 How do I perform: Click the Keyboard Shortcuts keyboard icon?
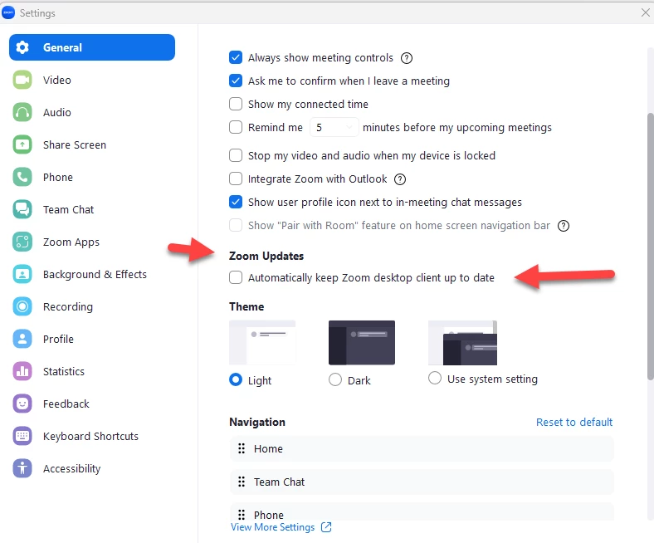pos(22,436)
